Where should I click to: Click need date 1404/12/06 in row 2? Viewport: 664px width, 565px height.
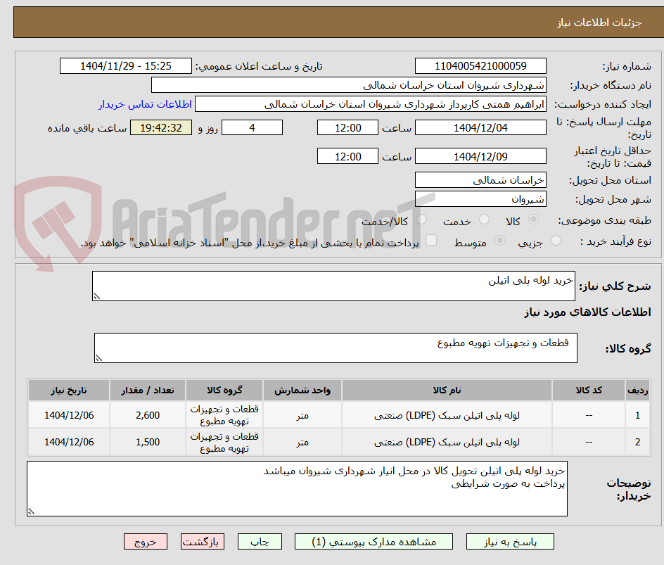click(x=69, y=442)
